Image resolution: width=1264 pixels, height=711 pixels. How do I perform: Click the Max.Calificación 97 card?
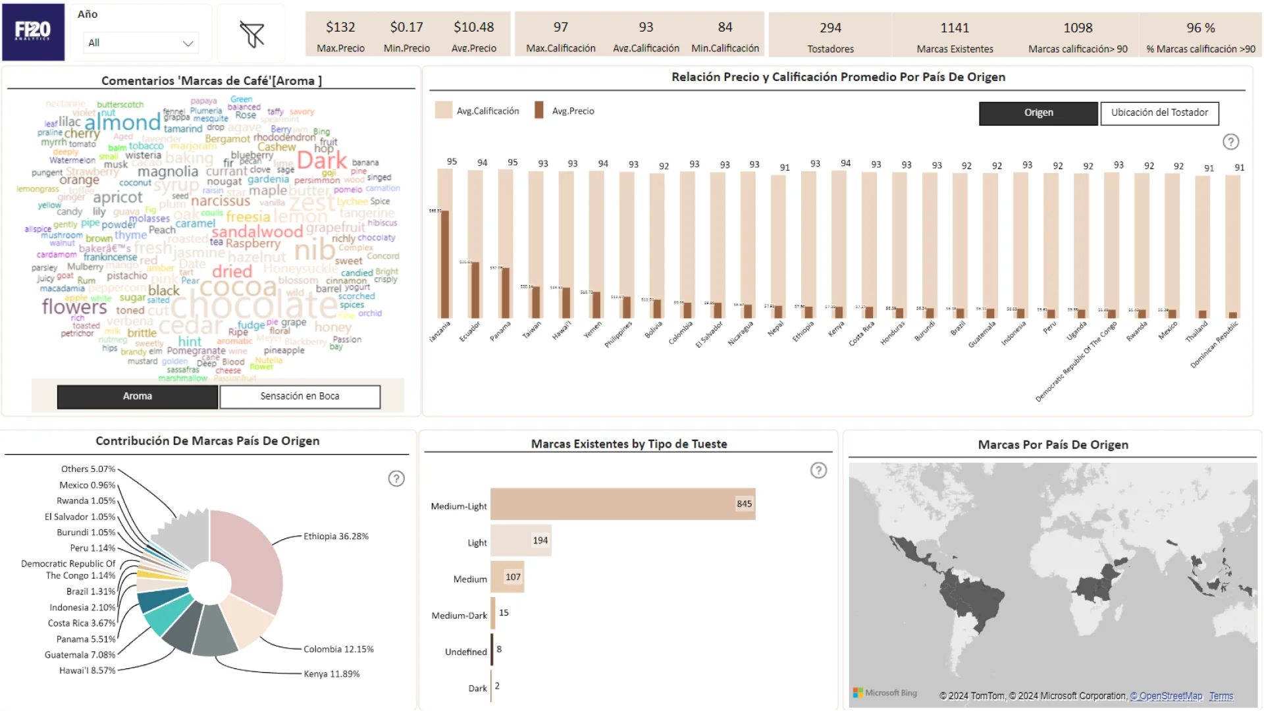click(560, 35)
